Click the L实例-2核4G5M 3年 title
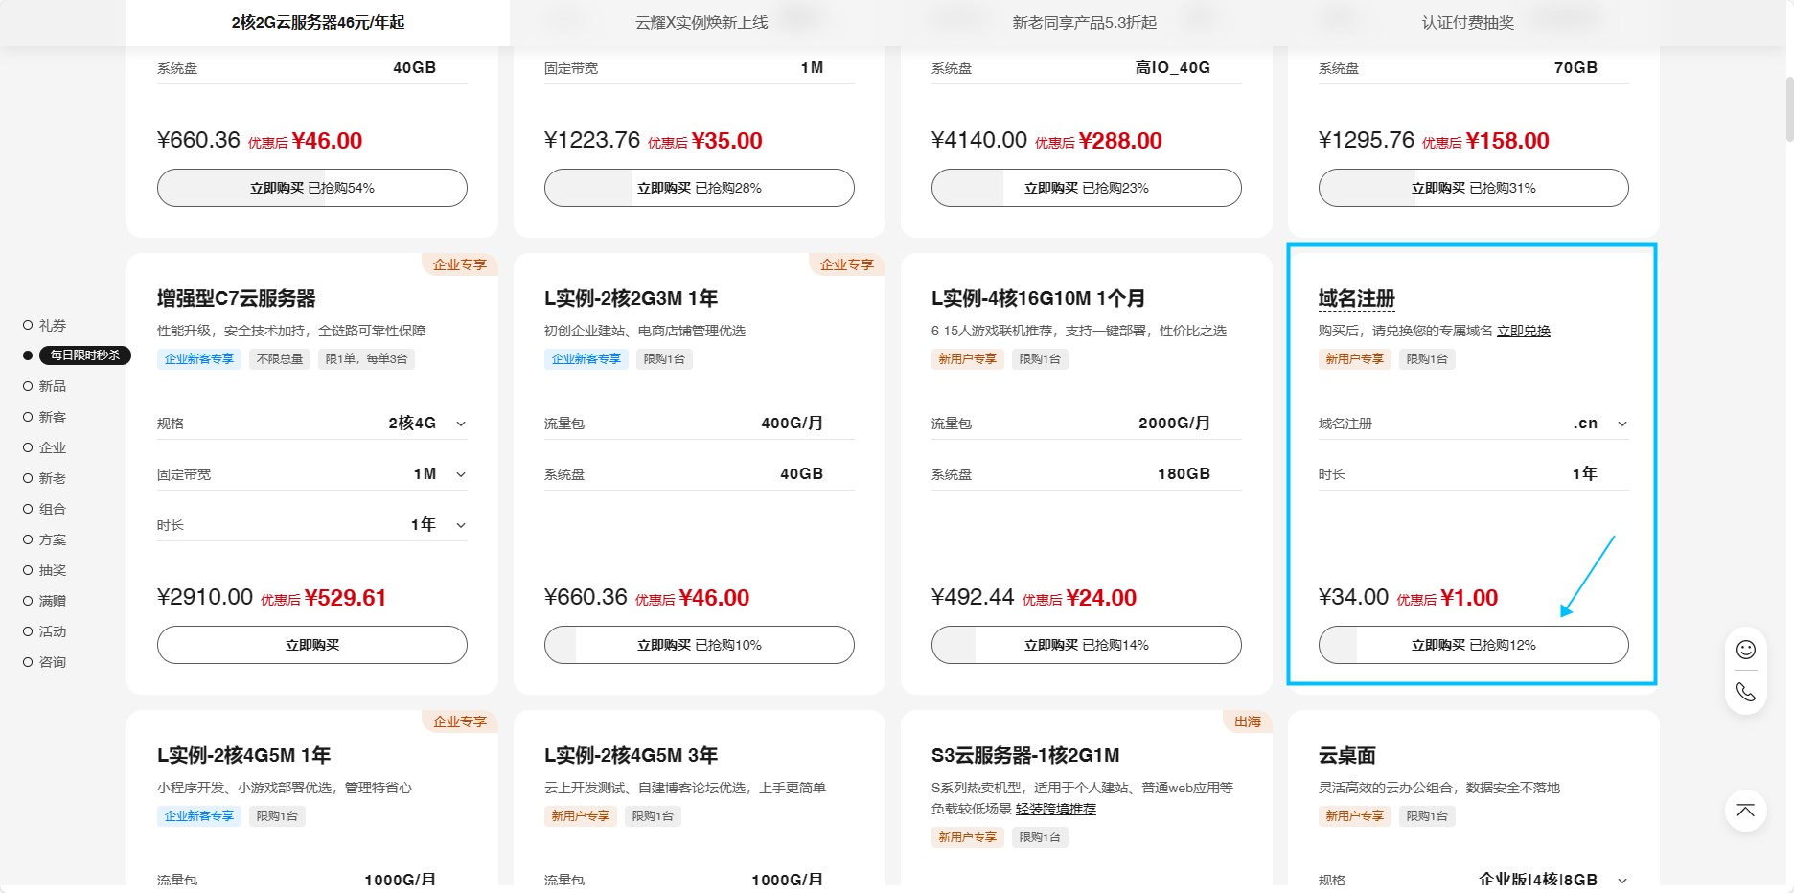Image resolution: width=1794 pixels, height=893 pixels. click(x=631, y=755)
